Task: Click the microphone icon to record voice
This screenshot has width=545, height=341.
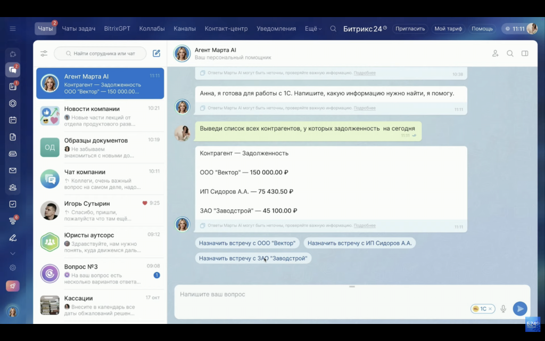Action: (x=502, y=308)
